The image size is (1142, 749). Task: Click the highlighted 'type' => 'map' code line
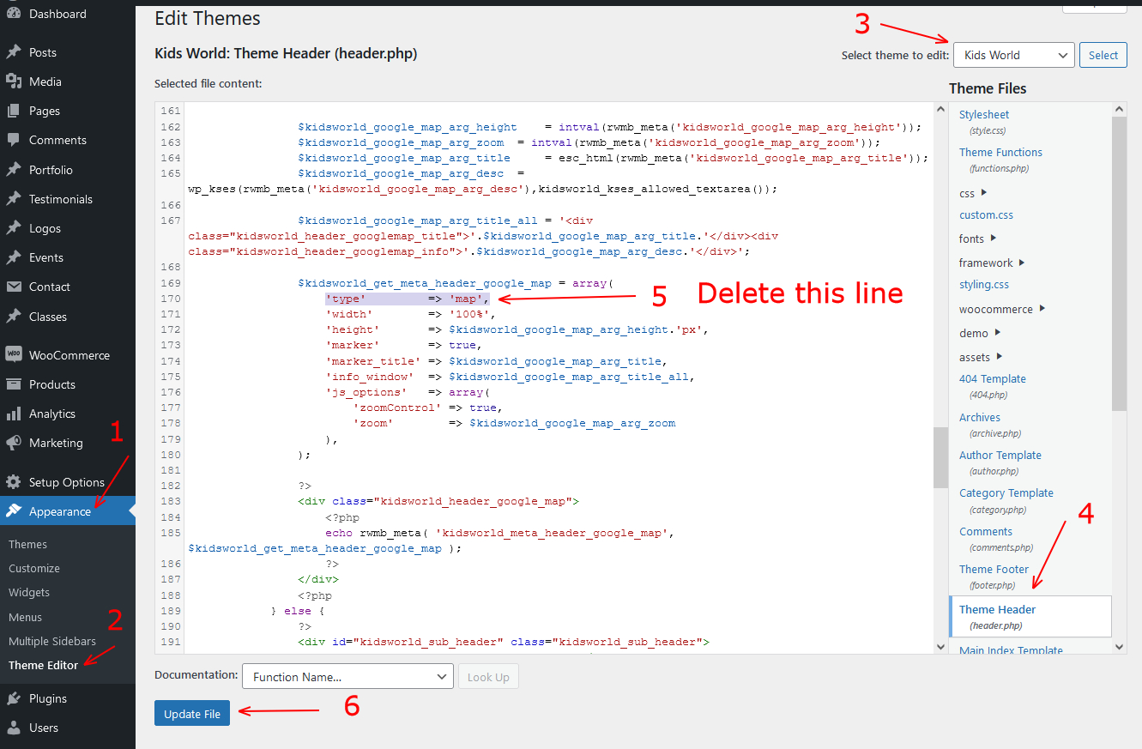408,299
